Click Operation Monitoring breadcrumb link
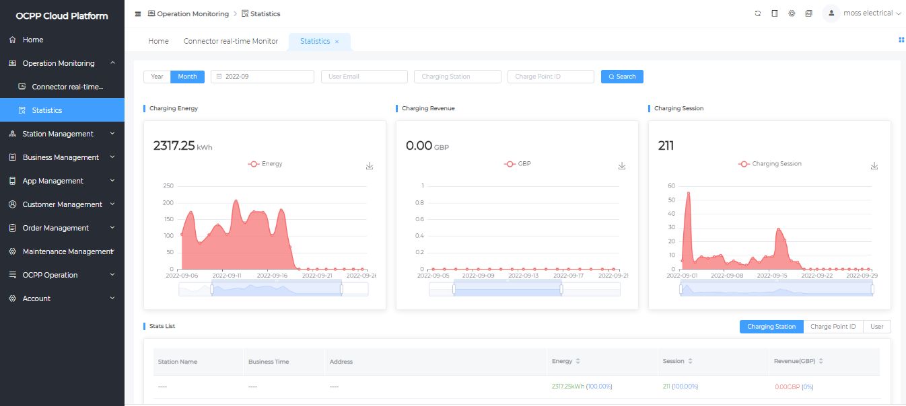 pos(188,13)
